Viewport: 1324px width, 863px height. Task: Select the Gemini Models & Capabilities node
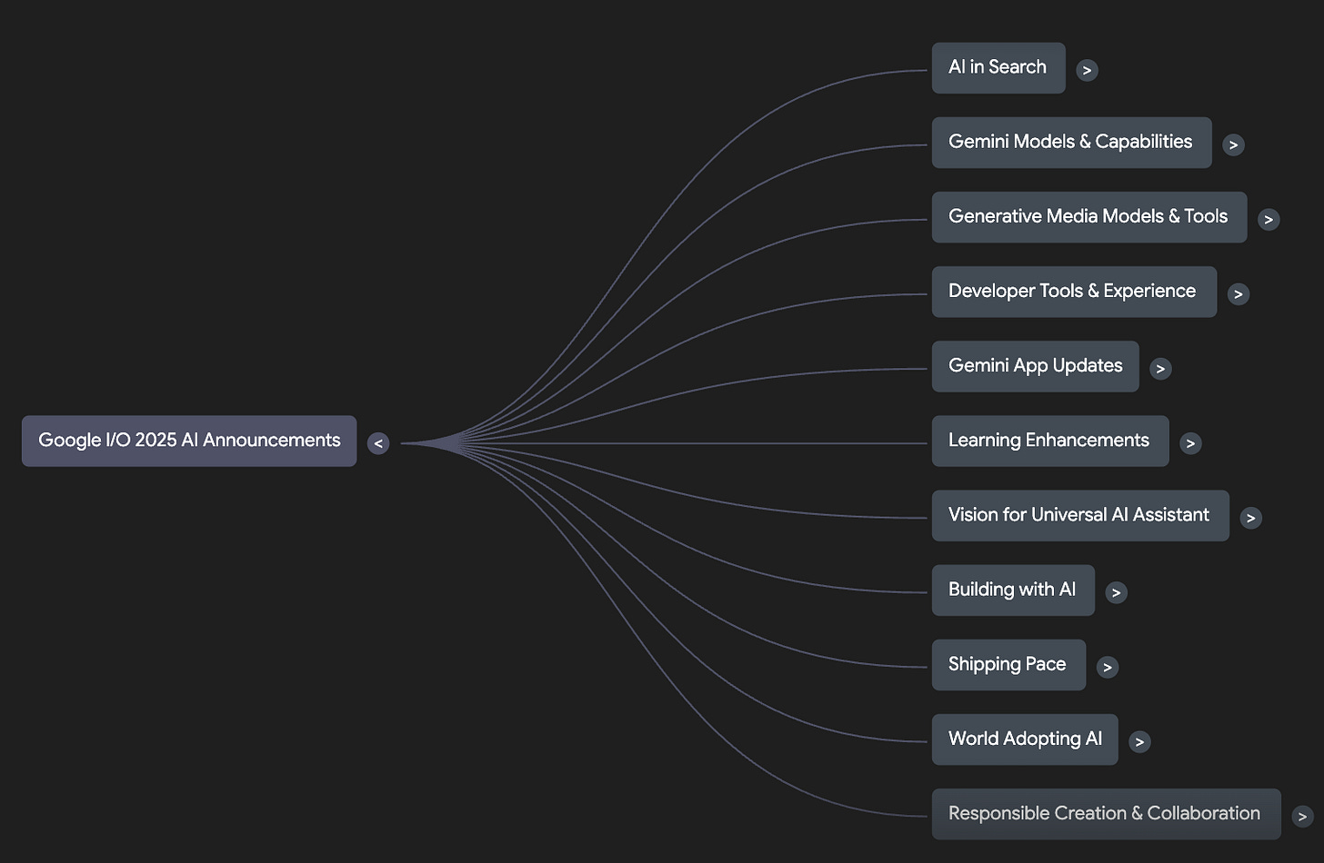point(1071,142)
